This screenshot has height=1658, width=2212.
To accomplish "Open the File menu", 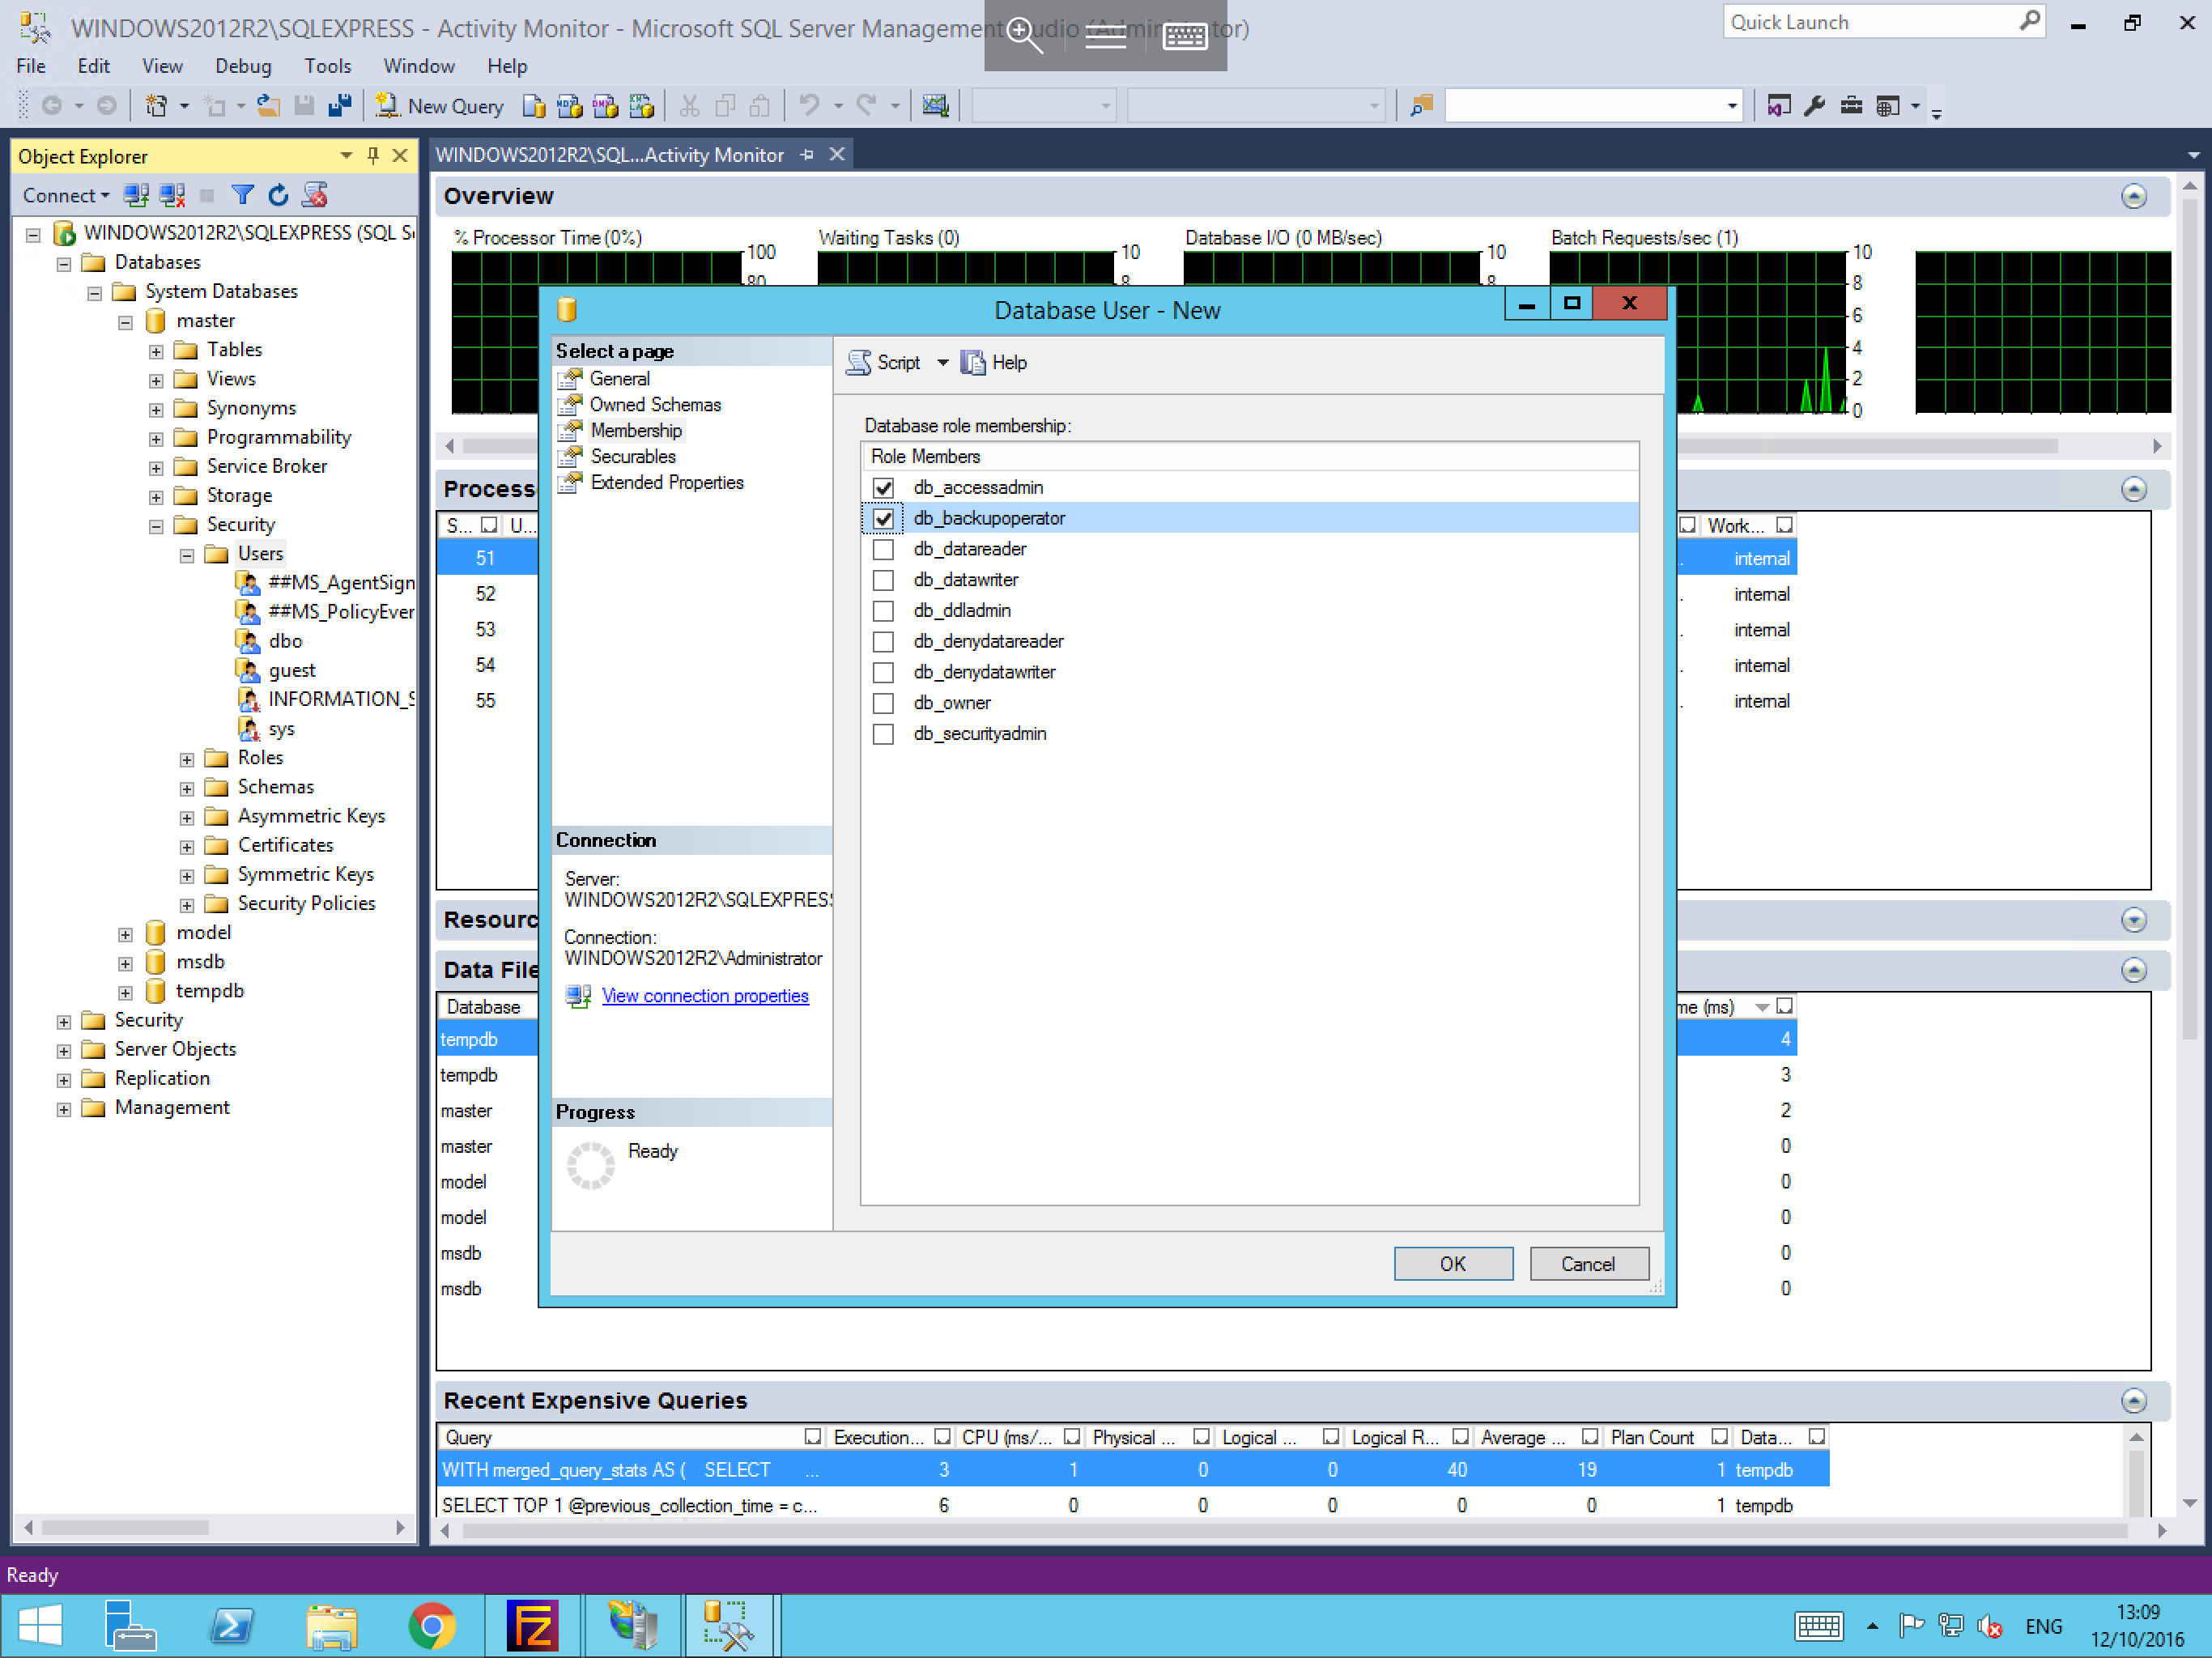I will (x=31, y=66).
